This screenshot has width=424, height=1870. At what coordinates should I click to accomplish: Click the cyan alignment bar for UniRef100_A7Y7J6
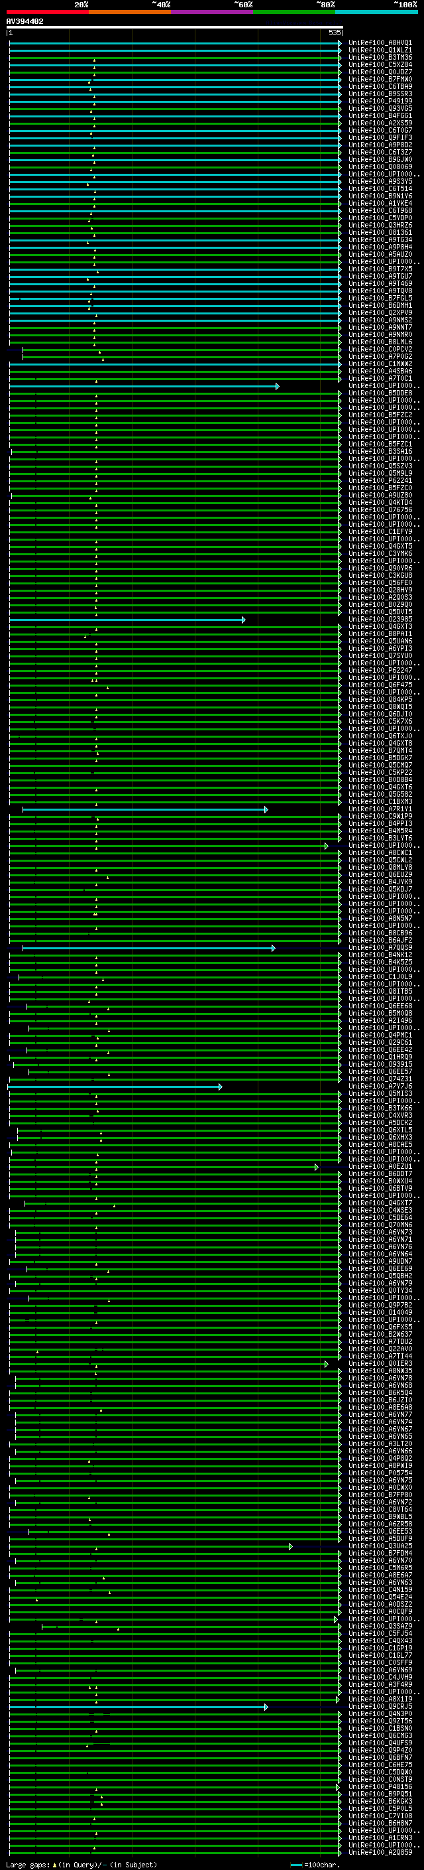(x=115, y=1087)
